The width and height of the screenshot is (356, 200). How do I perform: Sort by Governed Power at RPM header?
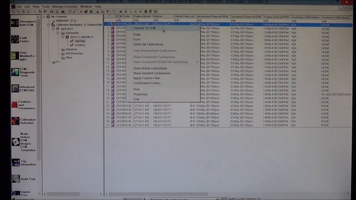246,17
